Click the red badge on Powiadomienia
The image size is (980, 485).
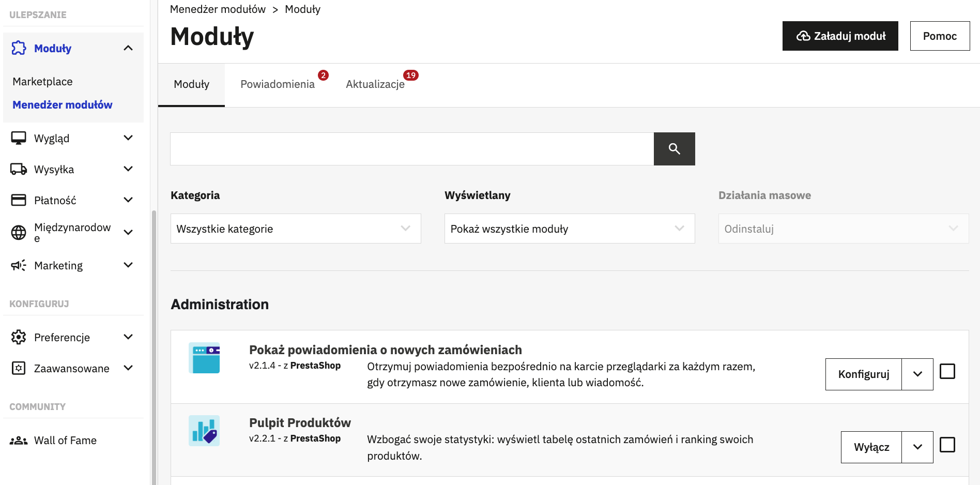click(323, 75)
